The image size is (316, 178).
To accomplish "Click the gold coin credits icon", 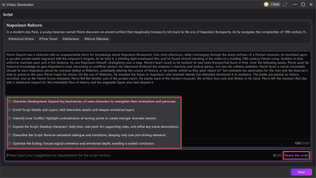I will [x=267, y=4].
